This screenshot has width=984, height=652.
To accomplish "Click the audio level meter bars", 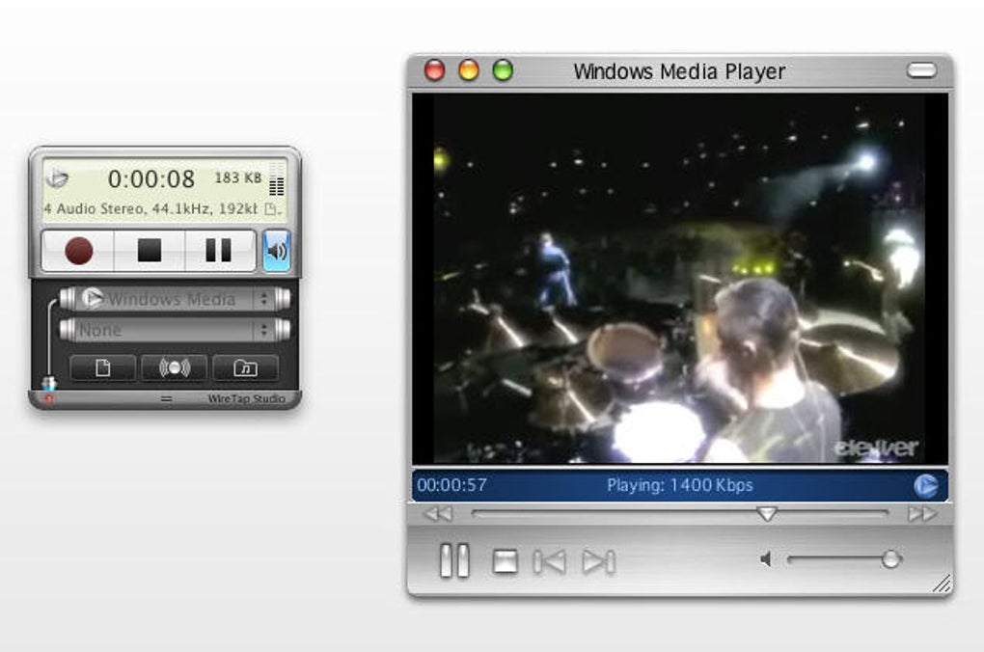I will click(x=276, y=179).
